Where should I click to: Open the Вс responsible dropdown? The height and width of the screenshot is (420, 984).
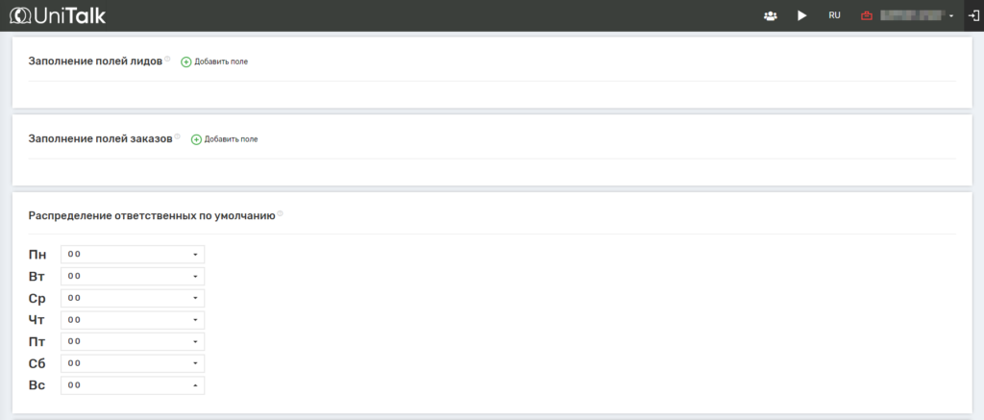133,384
